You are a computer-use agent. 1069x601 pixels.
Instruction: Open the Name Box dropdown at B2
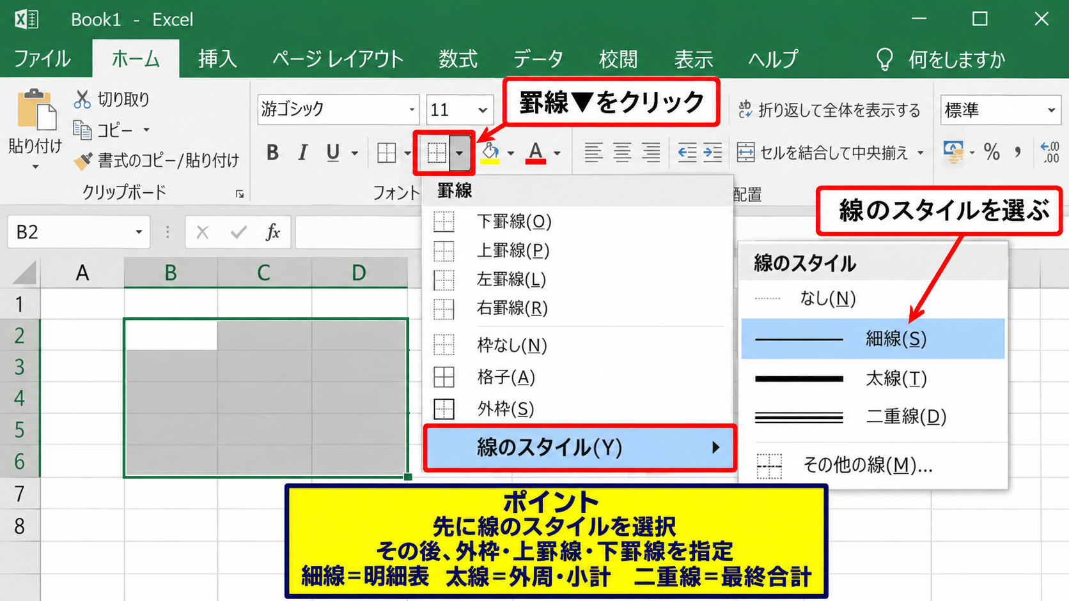coord(139,232)
